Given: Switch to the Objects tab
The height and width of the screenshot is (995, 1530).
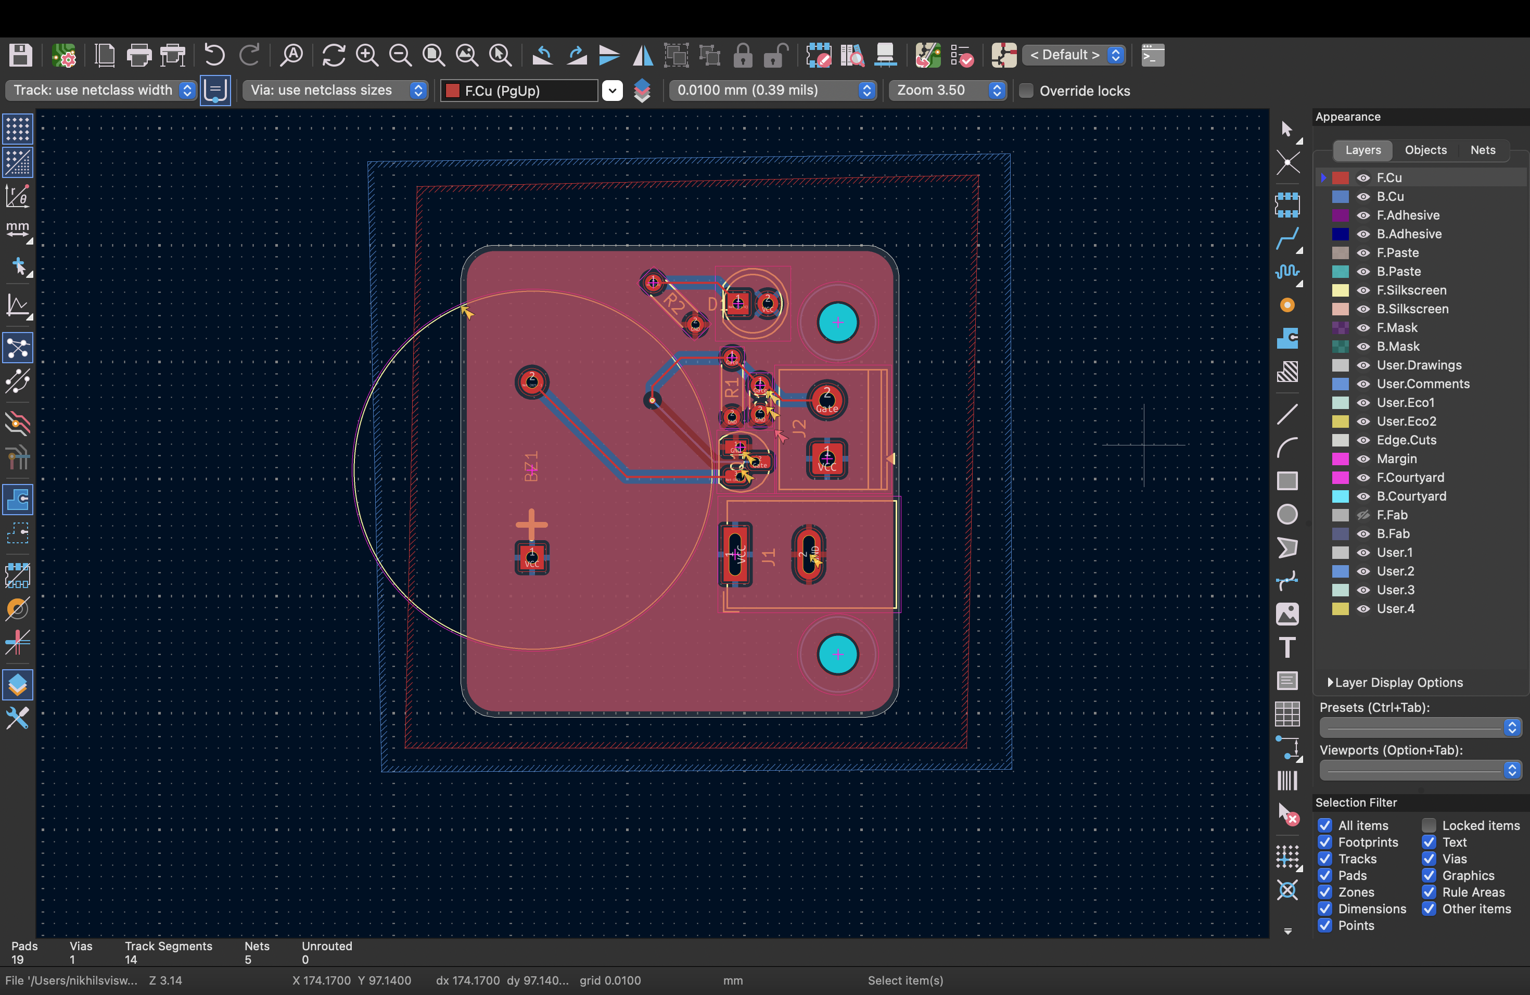Looking at the screenshot, I should tap(1425, 150).
